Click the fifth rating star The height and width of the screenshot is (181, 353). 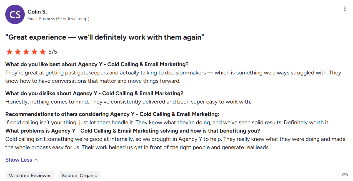(43, 52)
